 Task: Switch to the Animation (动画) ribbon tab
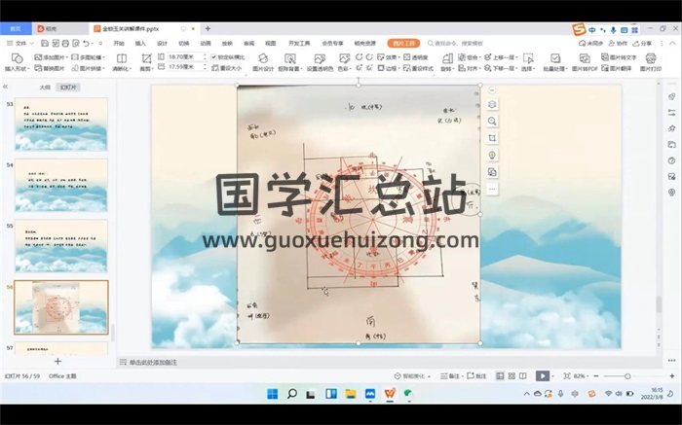(206, 43)
